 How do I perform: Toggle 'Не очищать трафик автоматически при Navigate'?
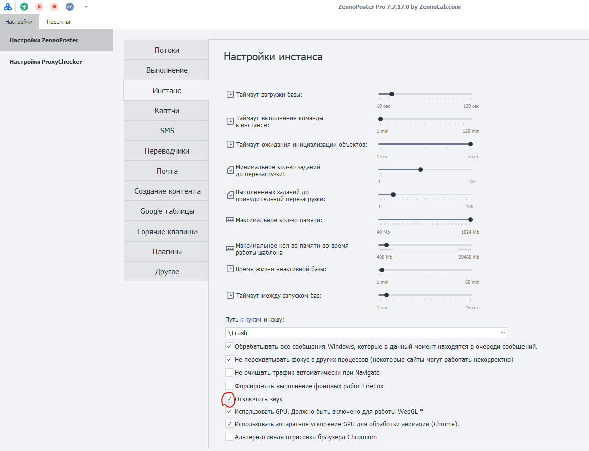[x=229, y=372]
